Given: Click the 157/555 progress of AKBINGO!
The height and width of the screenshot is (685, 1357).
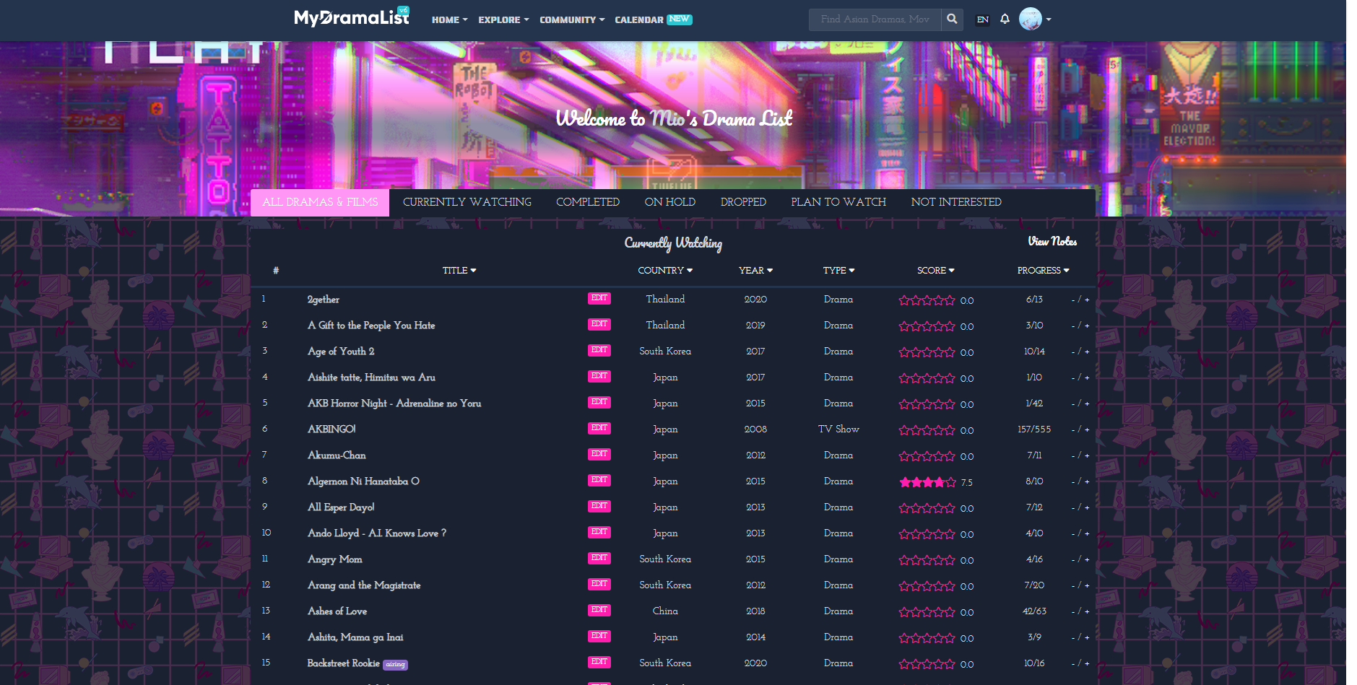Looking at the screenshot, I should (1034, 429).
